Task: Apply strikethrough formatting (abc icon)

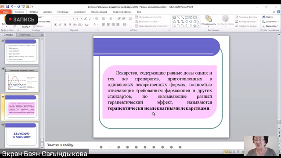Action: (x=75, y=25)
